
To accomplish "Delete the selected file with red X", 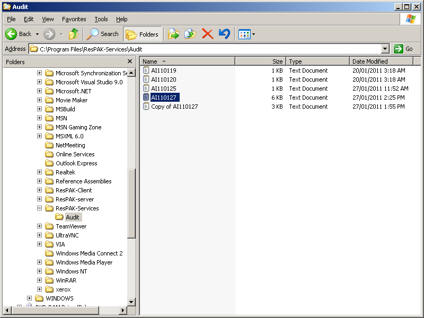I will point(208,34).
